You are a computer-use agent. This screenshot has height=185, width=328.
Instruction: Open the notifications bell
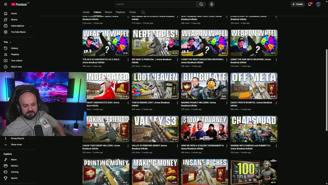coord(310,4)
